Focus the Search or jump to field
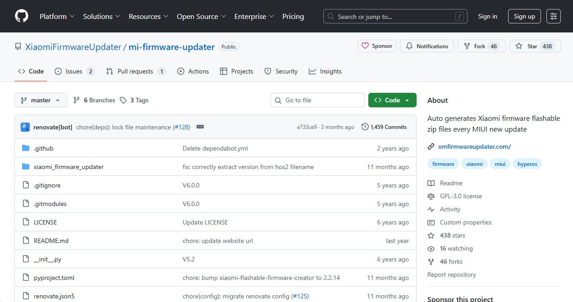Screen dimensions: 573x302 [395, 16]
